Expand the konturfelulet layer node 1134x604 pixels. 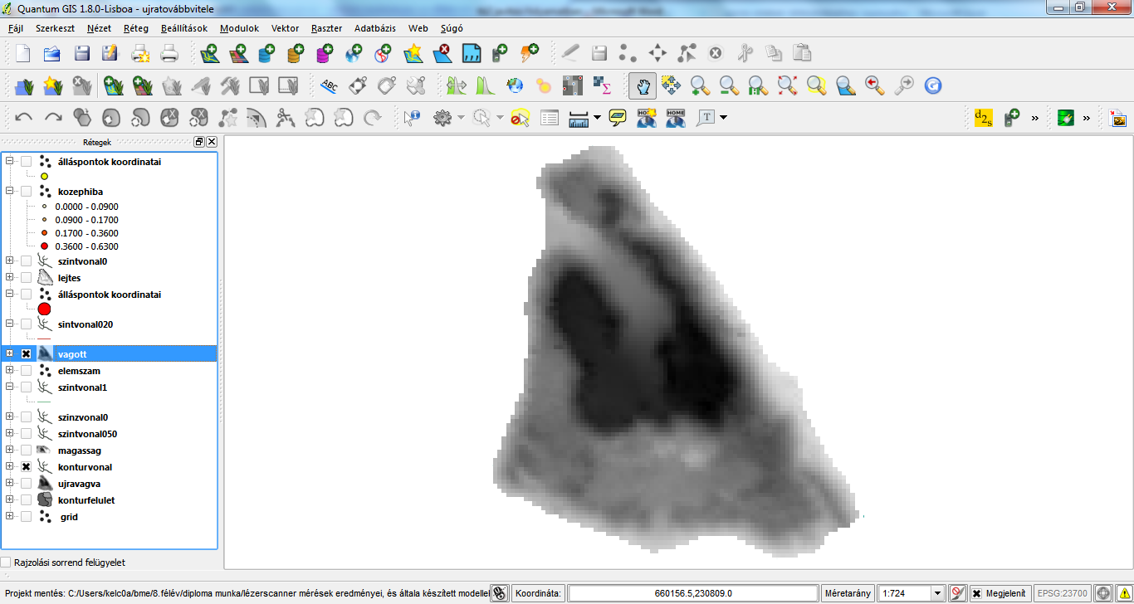[x=10, y=500]
